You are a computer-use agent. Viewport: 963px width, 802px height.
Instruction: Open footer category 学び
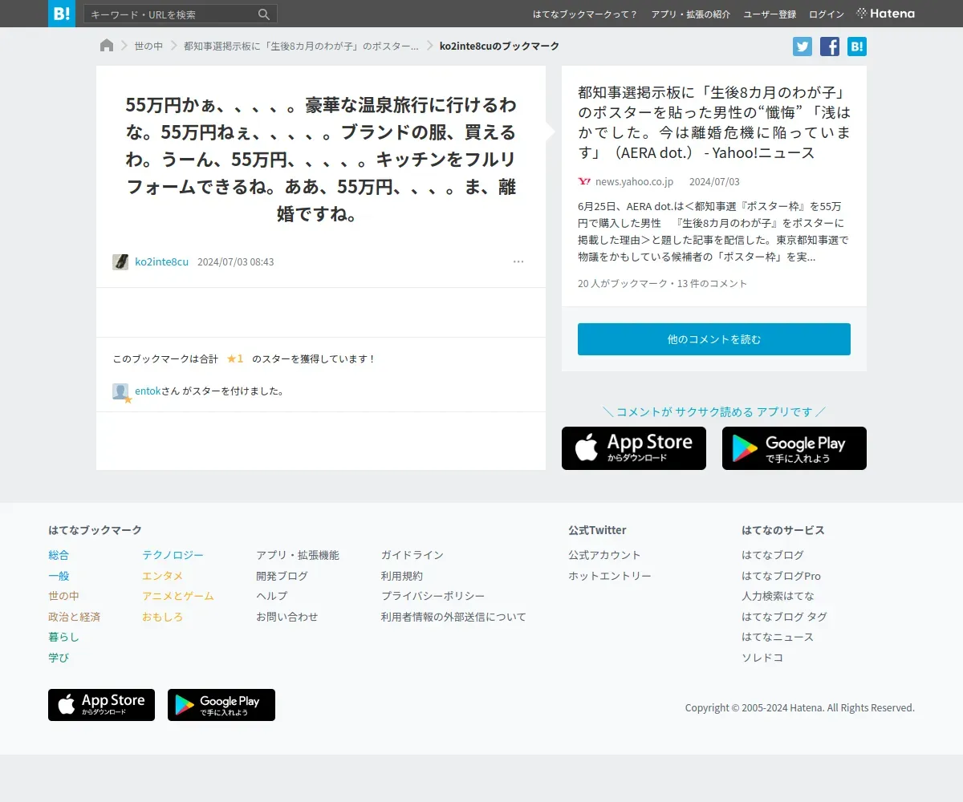[x=59, y=658]
